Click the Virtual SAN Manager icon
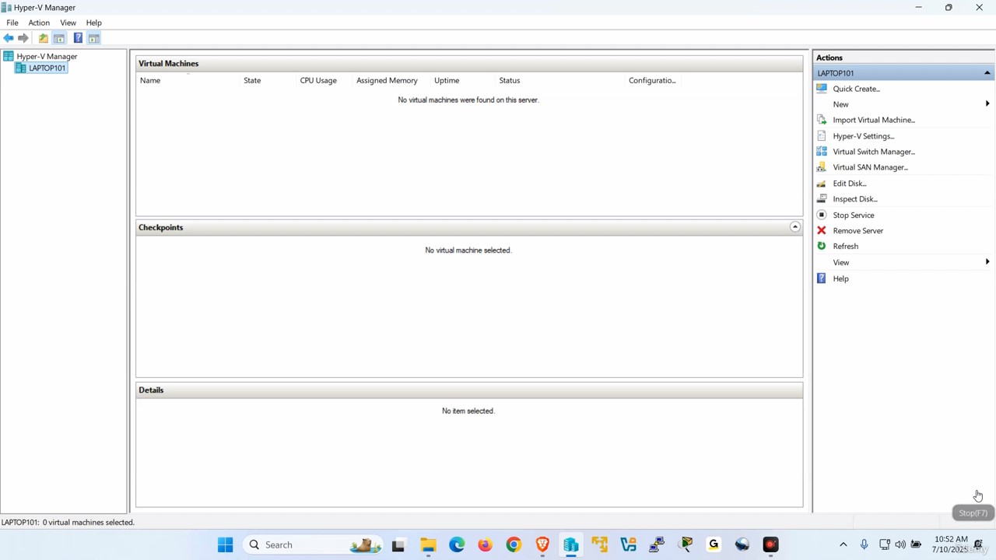The width and height of the screenshot is (996, 560). (822, 167)
